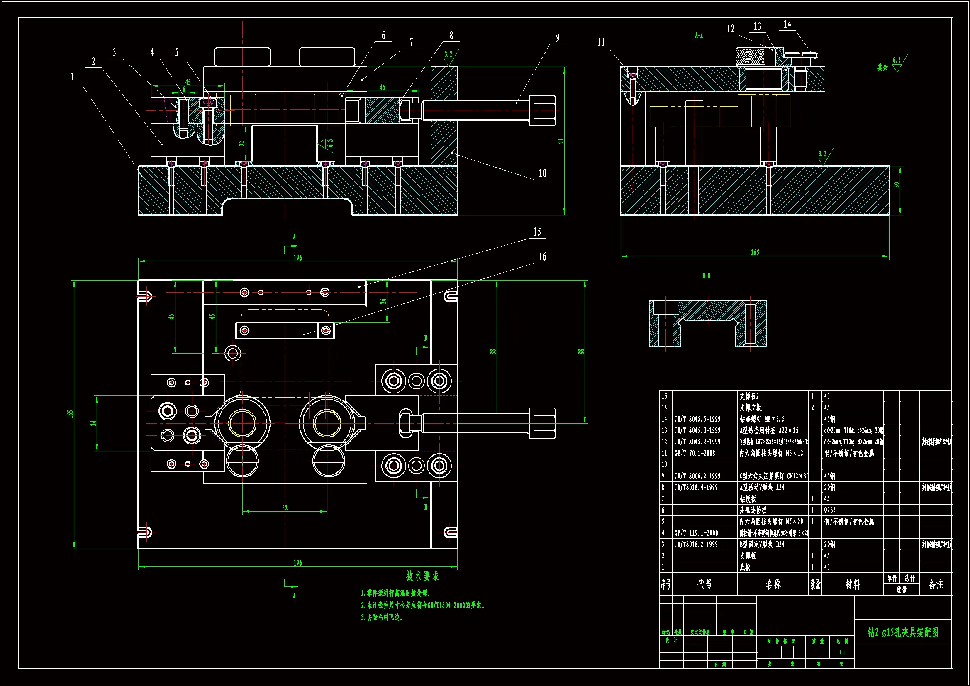
Task: Click the 名称 column header in parts list
Action: click(773, 584)
